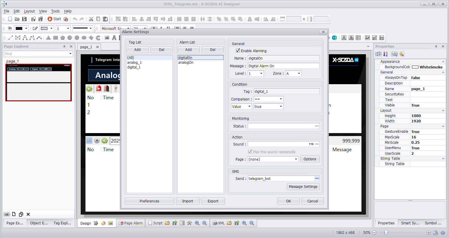Select the rectangle shape tool
This screenshot has height=238, width=449.
click(x=55, y=38)
